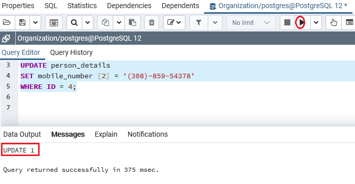Screen dimensions: 355x184
Task: Click the connection title Organization/postgres@PostgreSQL 12 bar
Action: coord(79,38)
